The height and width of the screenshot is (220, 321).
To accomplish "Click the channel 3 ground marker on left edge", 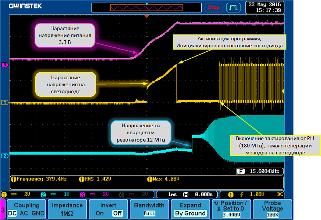I will [5, 65].
